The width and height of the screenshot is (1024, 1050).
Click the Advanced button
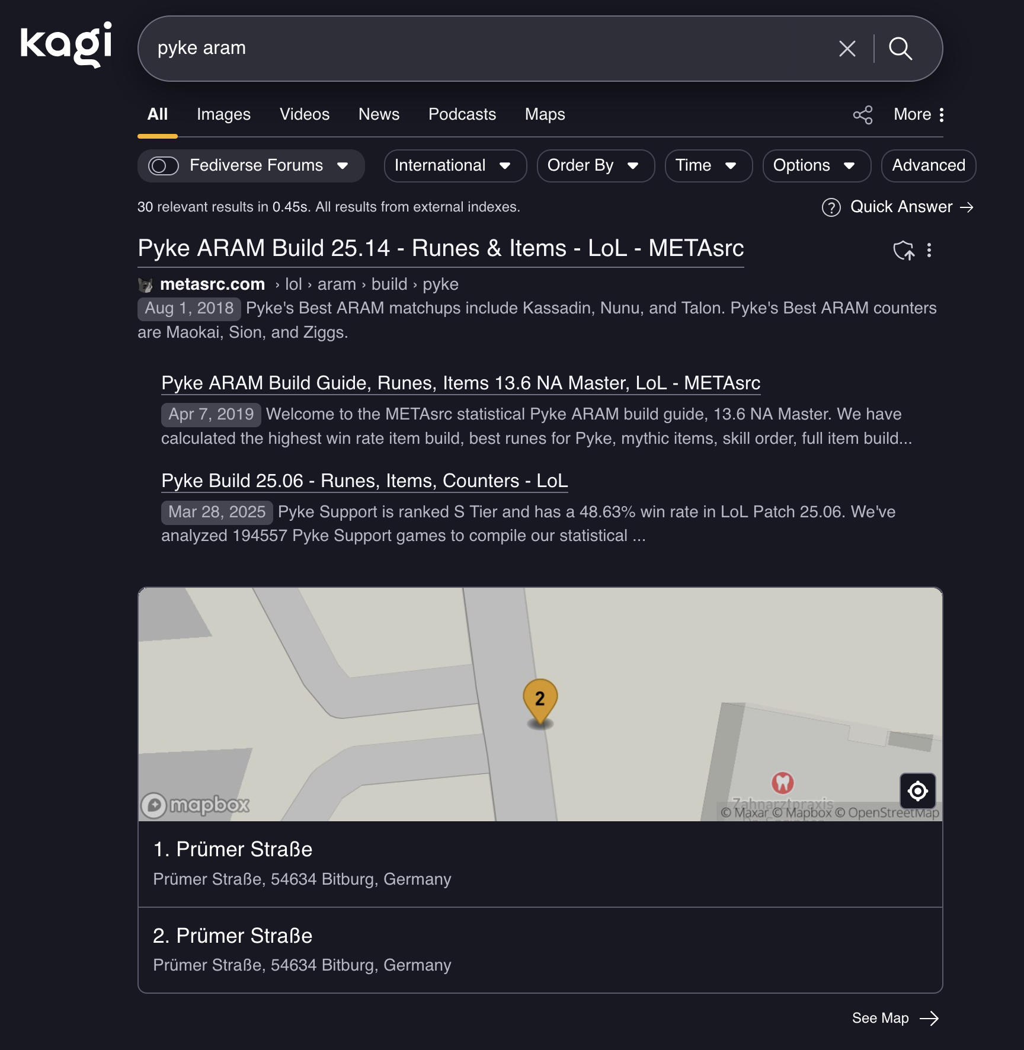928,166
